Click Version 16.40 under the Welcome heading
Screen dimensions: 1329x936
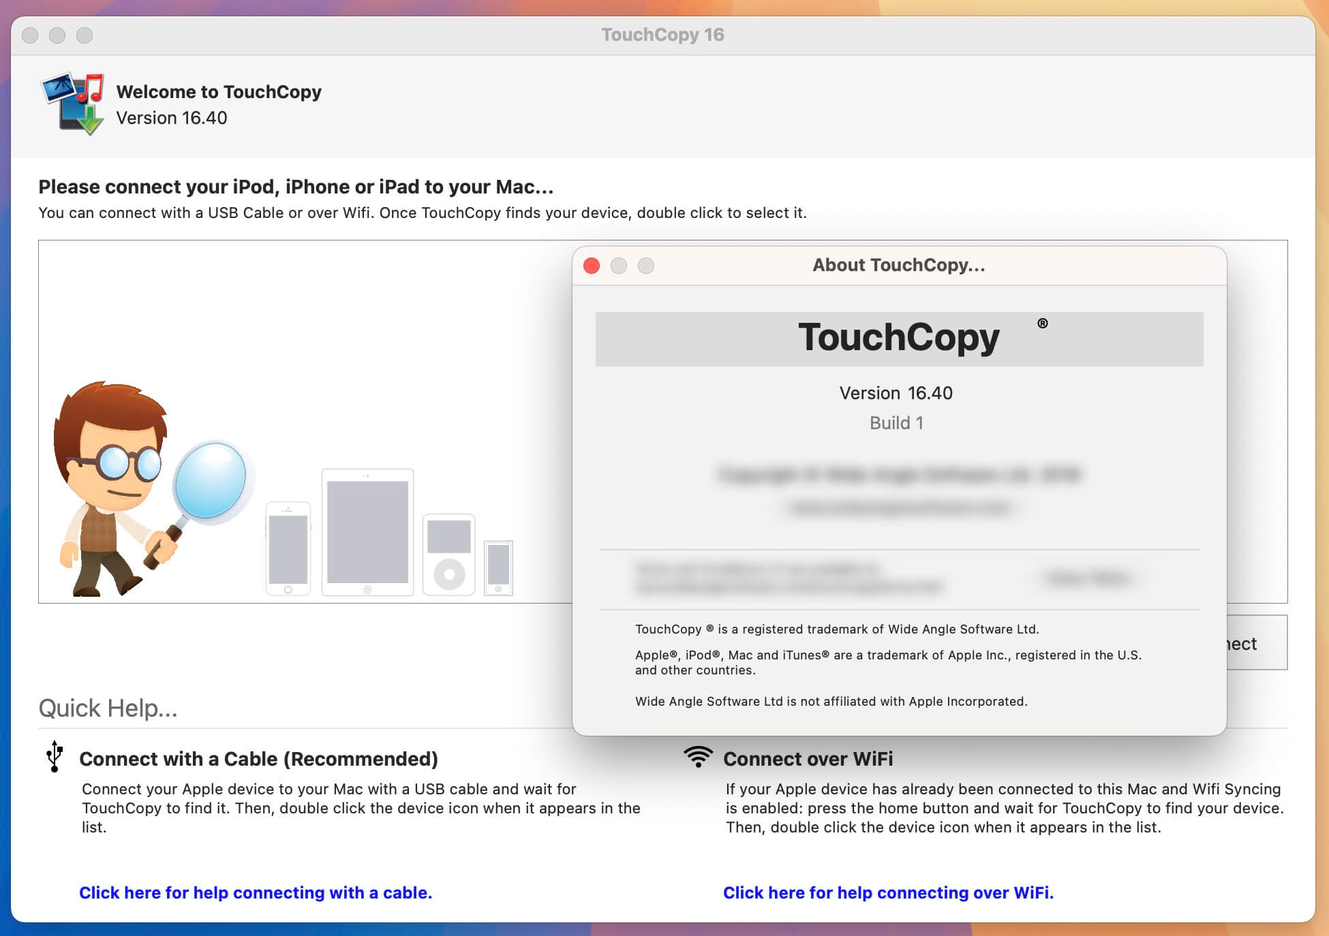click(172, 118)
